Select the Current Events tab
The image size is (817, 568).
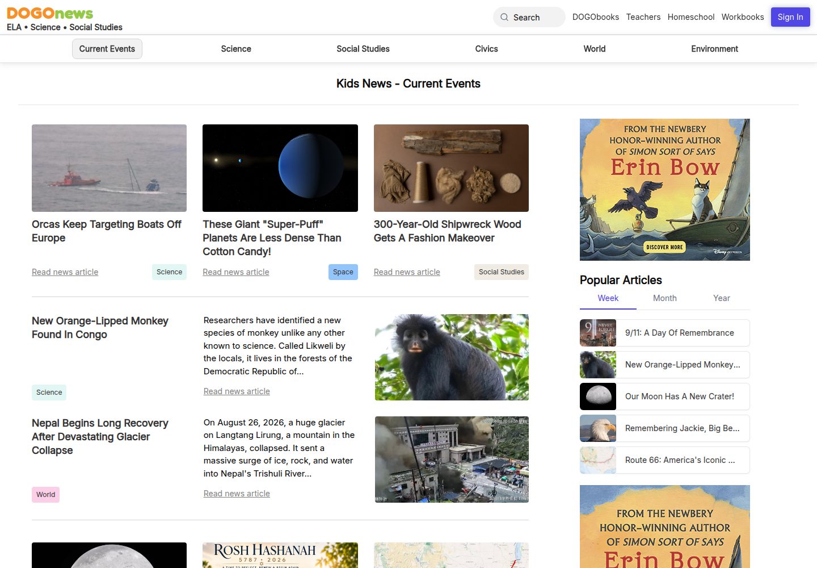tap(107, 49)
